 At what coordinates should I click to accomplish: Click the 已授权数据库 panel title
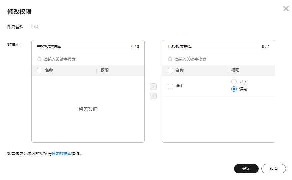point(180,47)
